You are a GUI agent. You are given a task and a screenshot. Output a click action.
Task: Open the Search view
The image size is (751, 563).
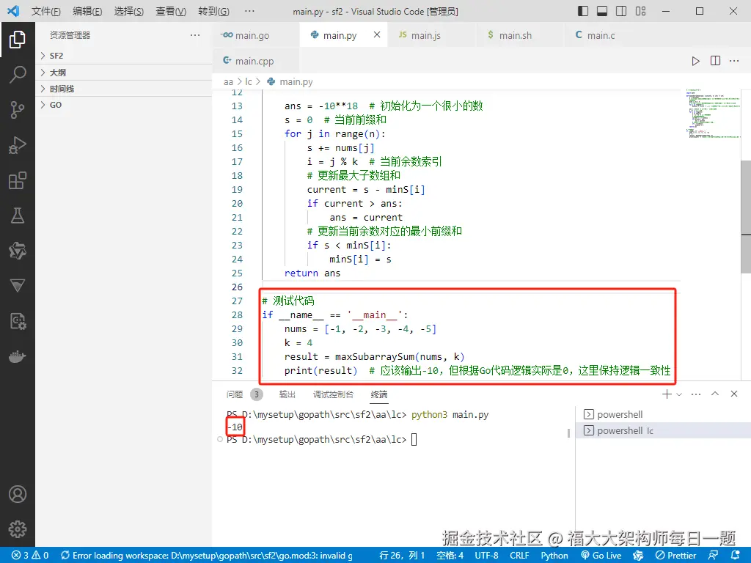pos(18,74)
